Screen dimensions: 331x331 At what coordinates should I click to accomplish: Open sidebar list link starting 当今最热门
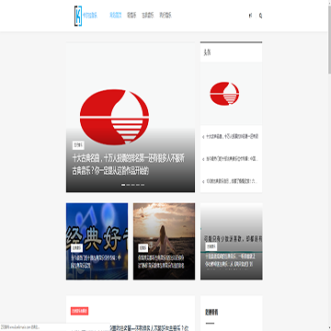(x=232, y=159)
